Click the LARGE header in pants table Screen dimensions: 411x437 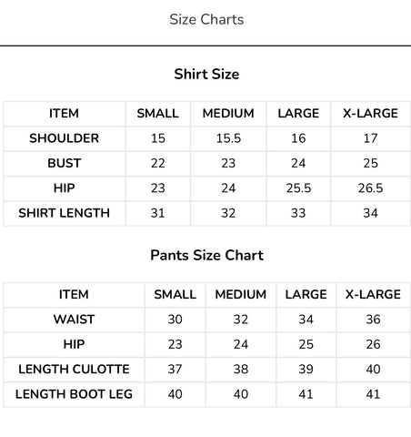click(306, 295)
